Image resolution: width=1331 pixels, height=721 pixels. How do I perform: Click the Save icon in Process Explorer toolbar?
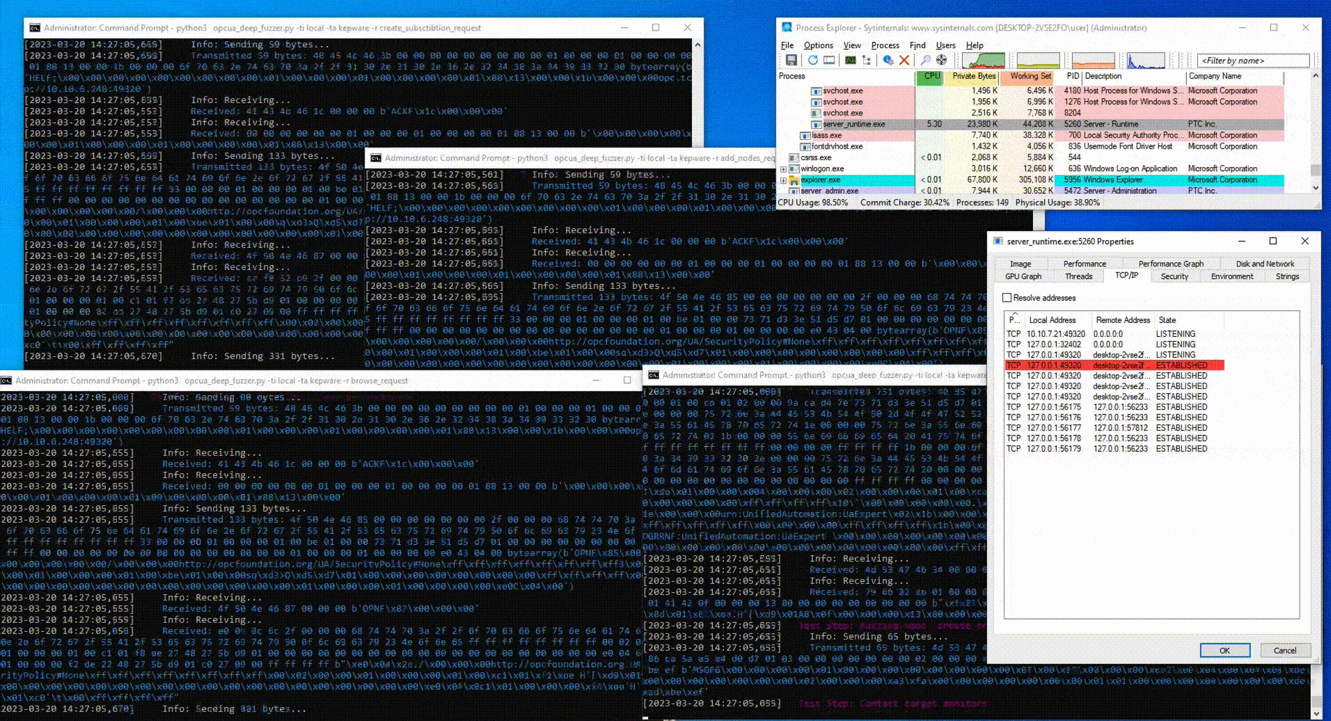click(792, 61)
